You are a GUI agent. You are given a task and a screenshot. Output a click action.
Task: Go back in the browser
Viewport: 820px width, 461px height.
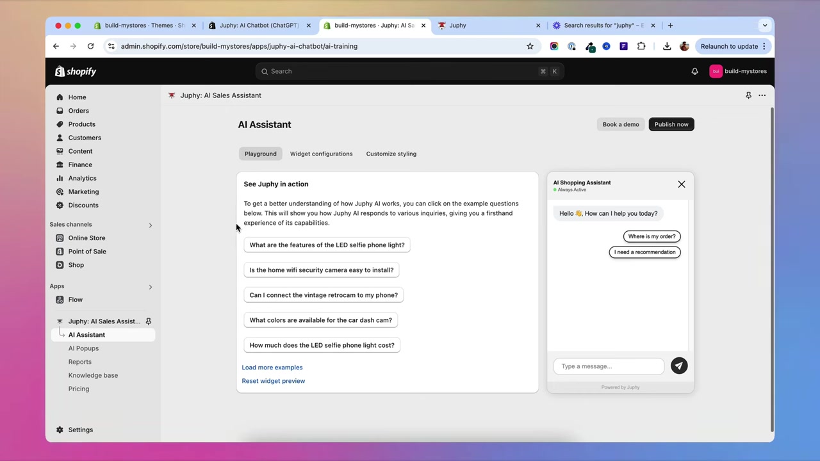click(56, 46)
